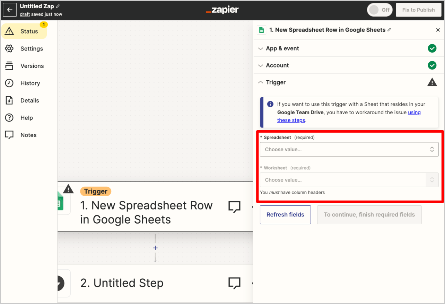
Task: Click 'To continue, finish required fields' button
Action: [369, 215]
